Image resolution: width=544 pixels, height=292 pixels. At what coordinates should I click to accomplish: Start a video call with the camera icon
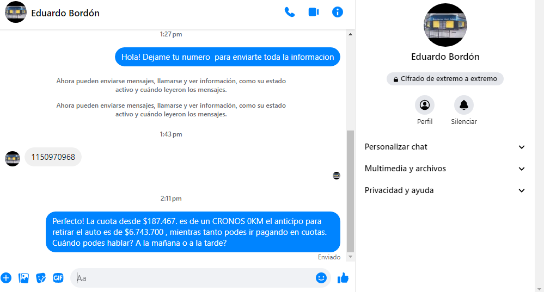point(313,12)
